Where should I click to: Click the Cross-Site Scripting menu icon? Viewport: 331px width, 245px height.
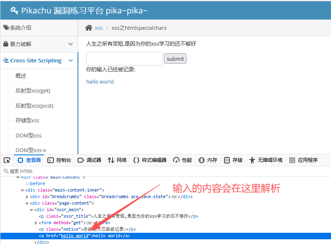click(x=6, y=60)
